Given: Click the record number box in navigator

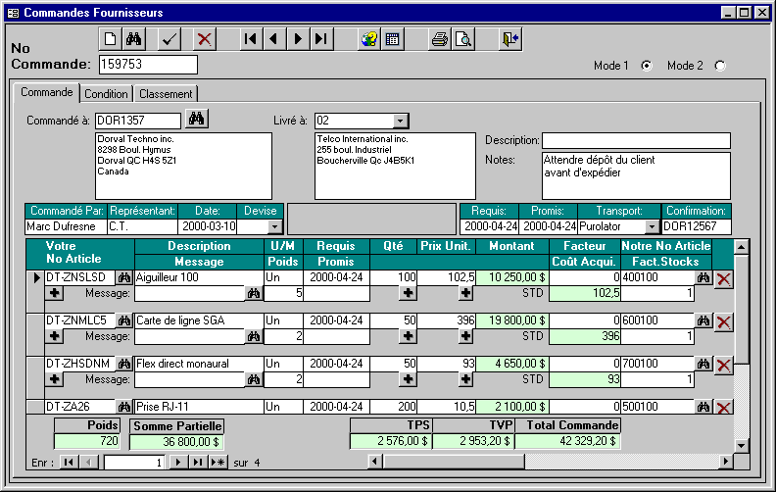Looking at the screenshot, I should pos(133,463).
